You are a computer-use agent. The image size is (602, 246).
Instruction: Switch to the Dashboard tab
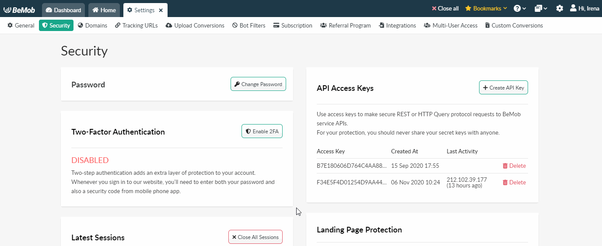tap(63, 10)
